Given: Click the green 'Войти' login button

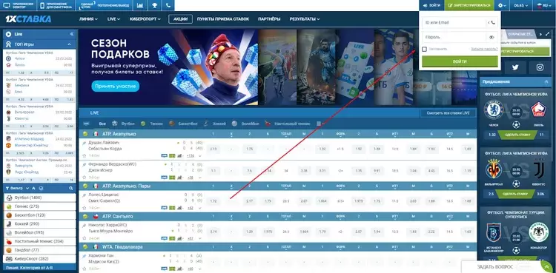Looking at the screenshot, I should 460,61.
